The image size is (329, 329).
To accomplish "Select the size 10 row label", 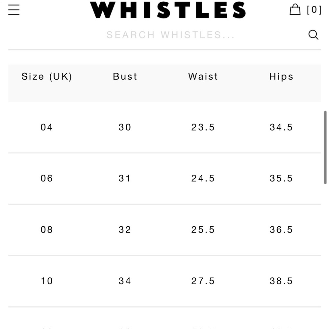I will [47, 281].
